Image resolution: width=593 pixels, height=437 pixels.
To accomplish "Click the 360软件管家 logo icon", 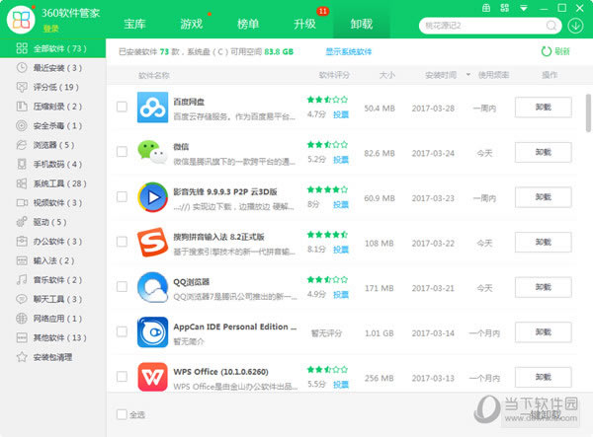I will pyautogui.click(x=21, y=20).
